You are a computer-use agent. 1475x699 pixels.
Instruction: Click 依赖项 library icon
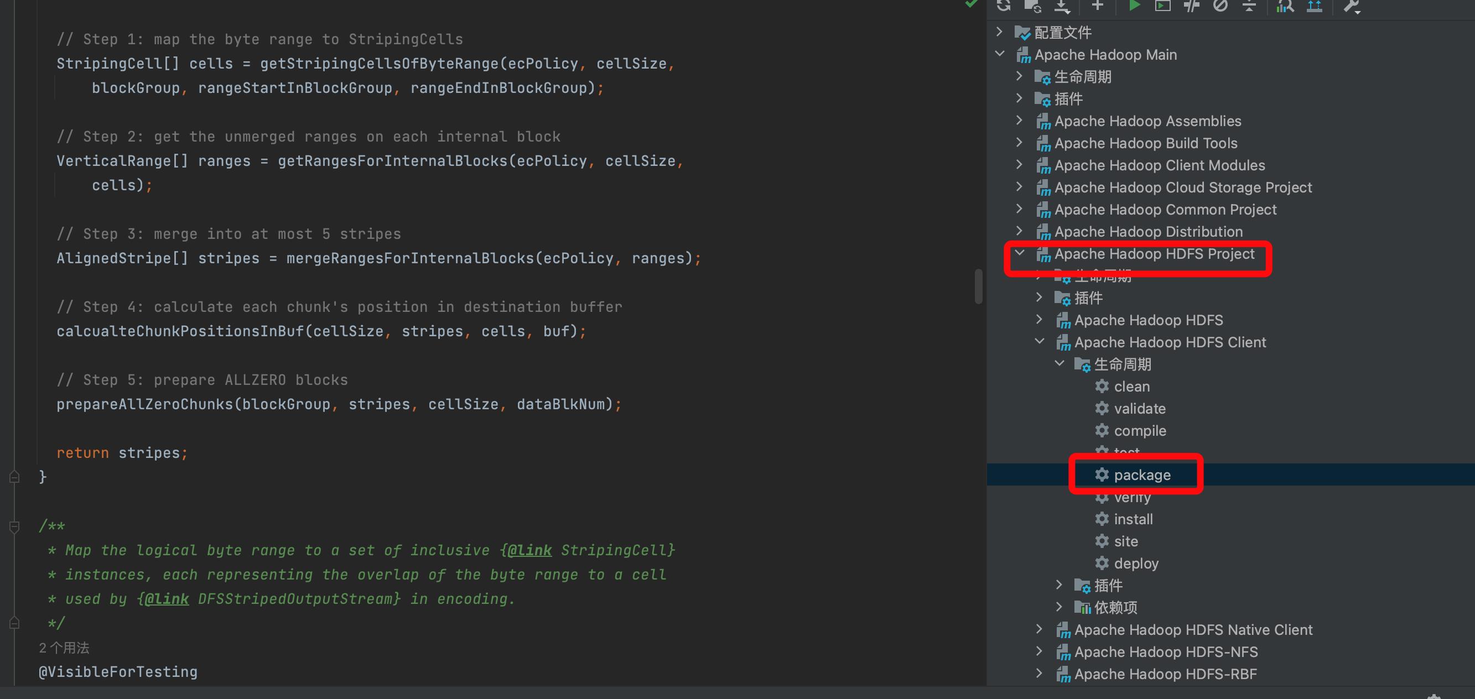1082,607
